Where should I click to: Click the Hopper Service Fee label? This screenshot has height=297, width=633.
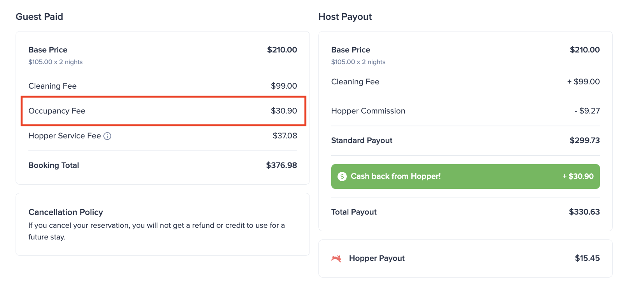(x=65, y=136)
